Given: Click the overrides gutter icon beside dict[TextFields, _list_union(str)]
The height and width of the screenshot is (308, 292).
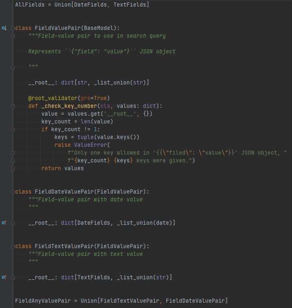Looking at the screenshot, I should coord(4,277).
